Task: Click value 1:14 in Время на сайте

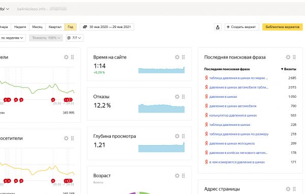Action: [100, 66]
